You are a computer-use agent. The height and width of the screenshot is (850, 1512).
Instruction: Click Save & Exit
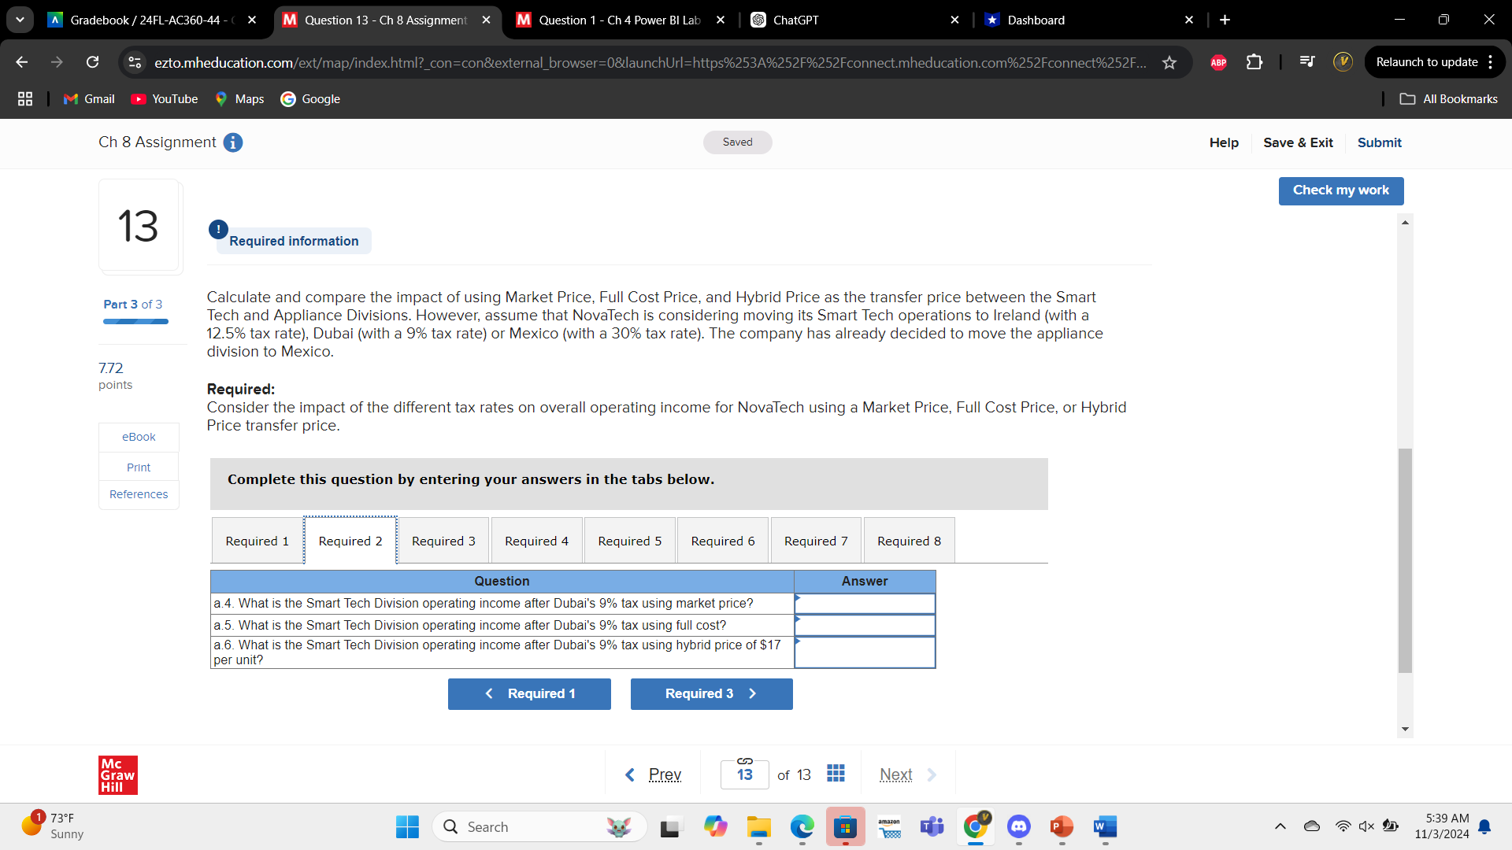coord(1298,142)
